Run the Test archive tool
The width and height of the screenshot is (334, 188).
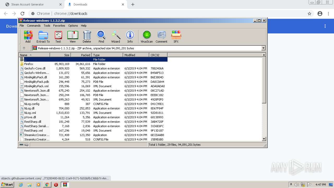tap(58, 37)
